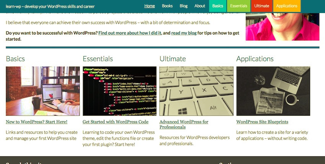Screen dimensions: 325x164
Task: Open the 'read my blog' link
Action: point(184,33)
